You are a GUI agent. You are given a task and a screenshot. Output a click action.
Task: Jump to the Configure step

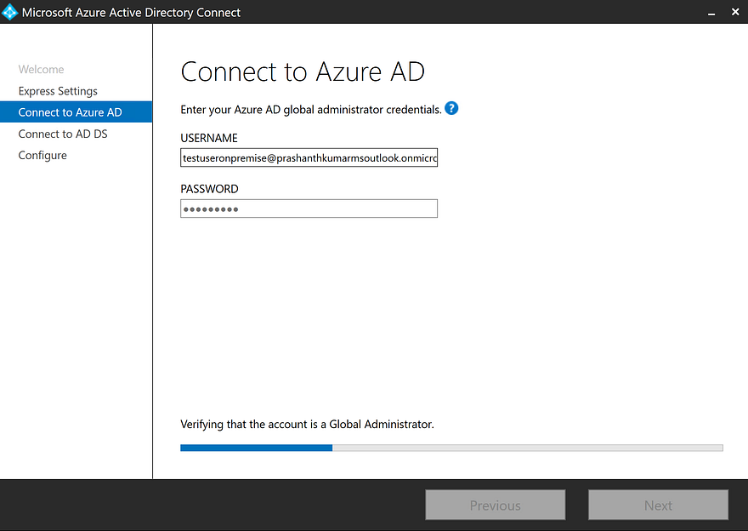pyautogui.click(x=42, y=155)
